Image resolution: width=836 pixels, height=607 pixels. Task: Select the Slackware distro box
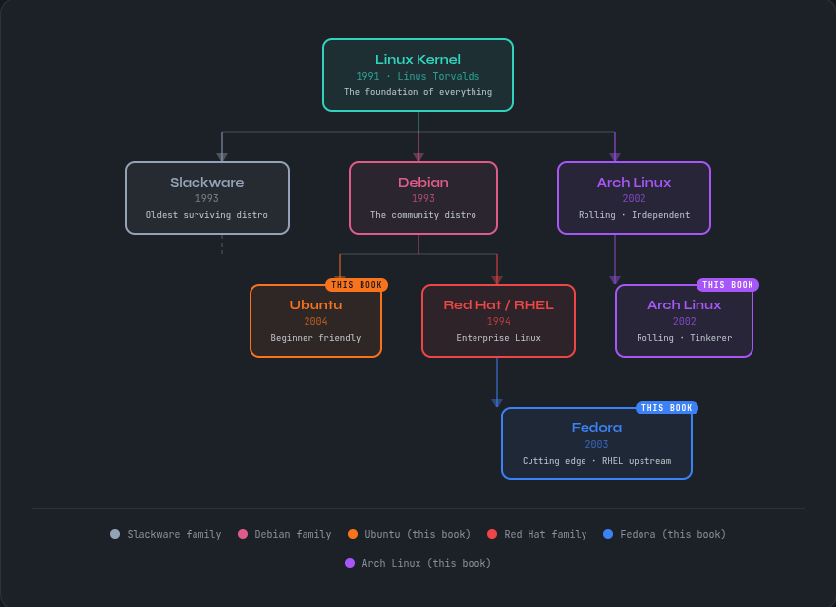point(207,197)
